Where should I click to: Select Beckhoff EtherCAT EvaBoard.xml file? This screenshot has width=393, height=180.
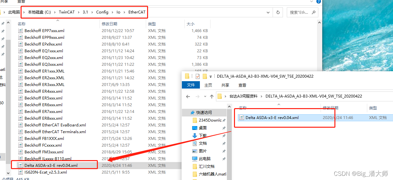click(x=55, y=125)
